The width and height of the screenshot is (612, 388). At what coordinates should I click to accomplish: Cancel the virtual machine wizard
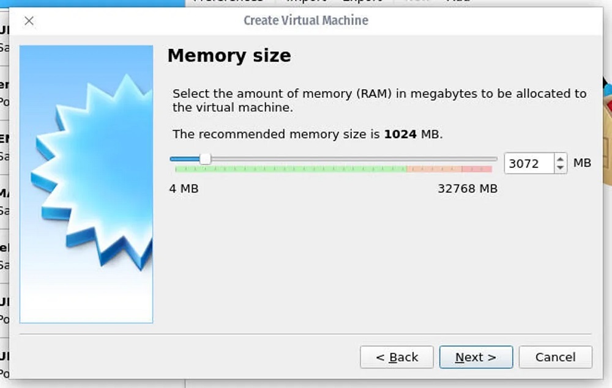point(555,357)
